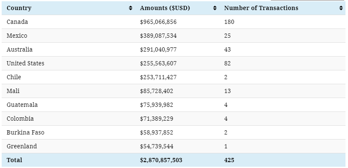Viewport: 348px width, 168px height.
Task: Click the Amounts ($USD) header label
Action: point(165,8)
